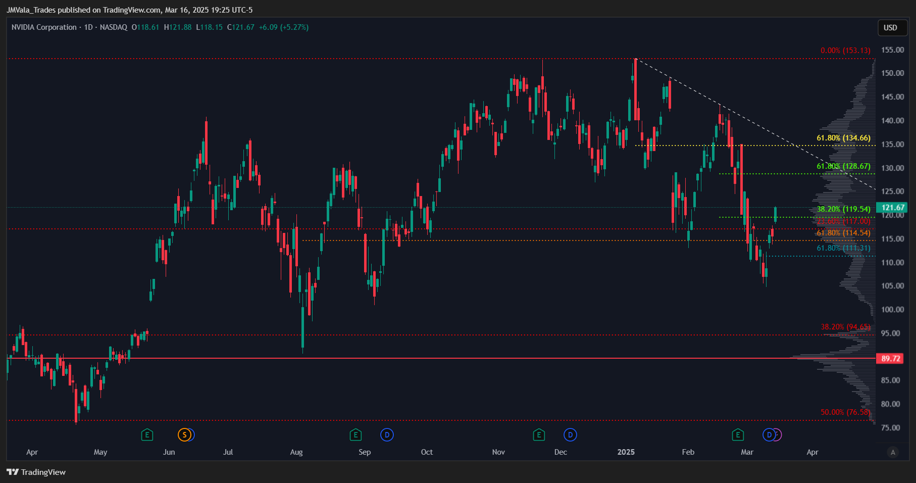The width and height of the screenshot is (916, 483).
Task: Click the Aug label on time axis
Action: tap(296, 452)
